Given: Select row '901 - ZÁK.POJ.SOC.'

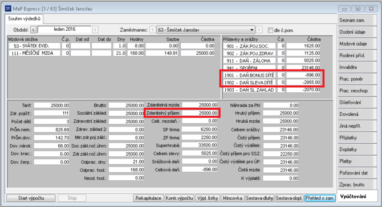Looking at the screenshot, I should [x=272, y=46].
